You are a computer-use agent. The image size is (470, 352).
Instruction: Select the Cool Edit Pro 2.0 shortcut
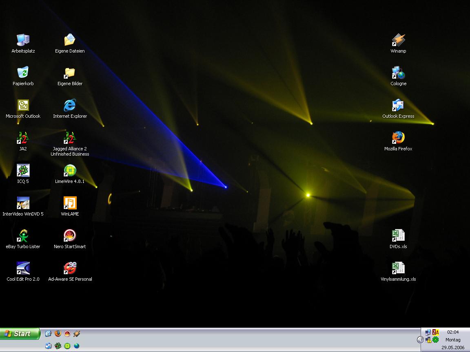point(23,268)
